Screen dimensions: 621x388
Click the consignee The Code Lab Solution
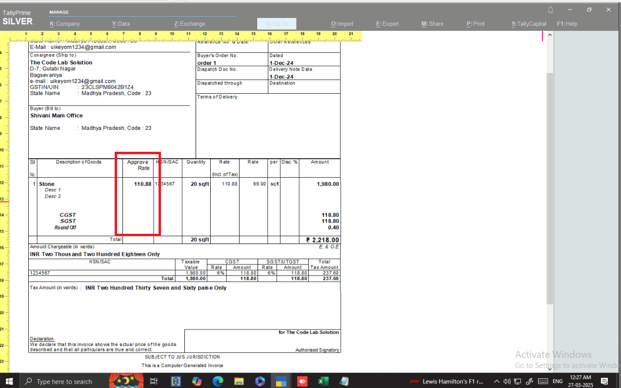click(x=61, y=62)
